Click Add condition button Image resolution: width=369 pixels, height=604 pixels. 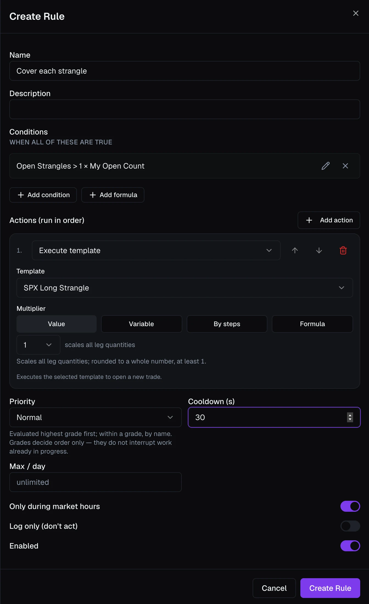43,195
